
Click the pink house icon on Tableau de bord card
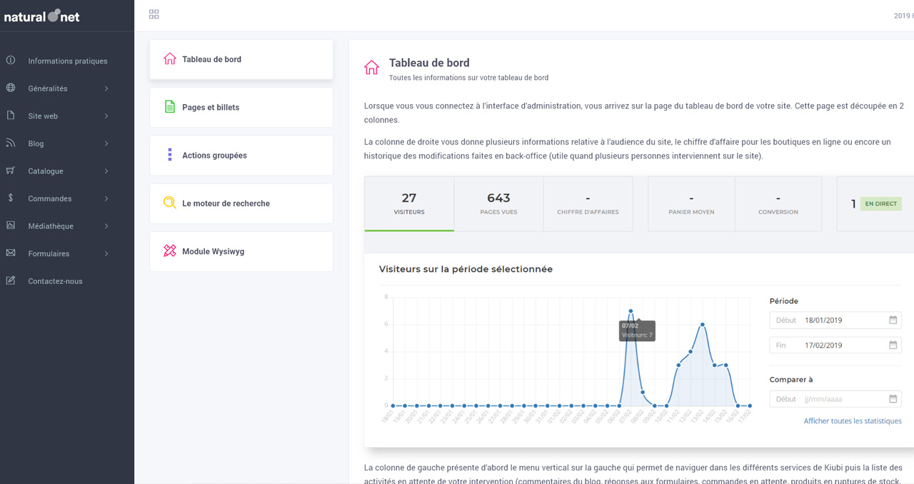click(x=169, y=59)
